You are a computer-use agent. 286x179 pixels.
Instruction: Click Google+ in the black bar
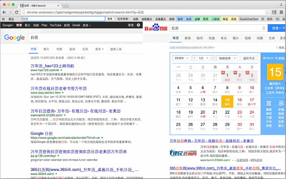point(8,25)
